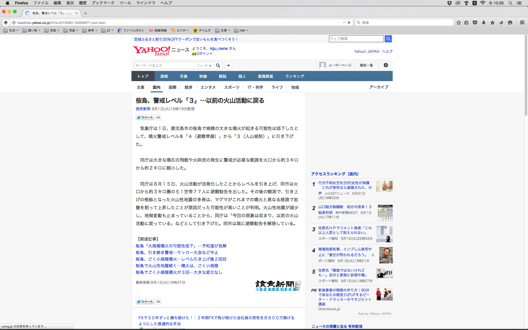Click the top ツイート button

[x=145, y=117]
